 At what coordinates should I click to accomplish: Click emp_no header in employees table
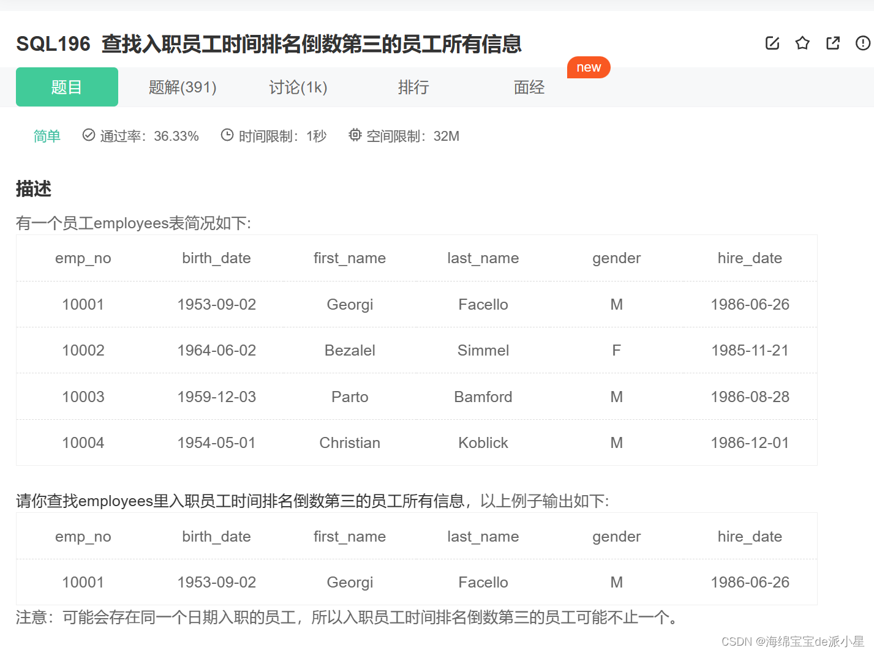pyautogui.click(x=83, y=258)
